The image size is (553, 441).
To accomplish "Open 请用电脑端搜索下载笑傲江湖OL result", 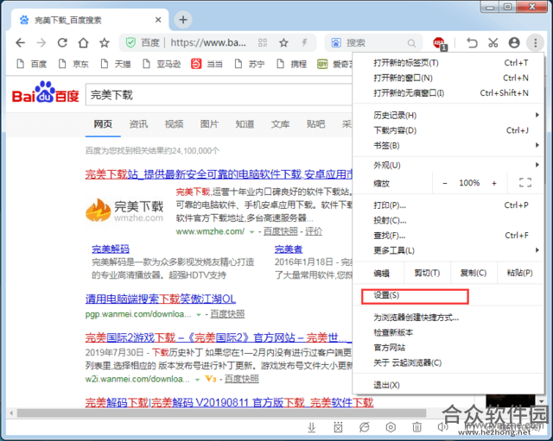I will coord(161,299).
